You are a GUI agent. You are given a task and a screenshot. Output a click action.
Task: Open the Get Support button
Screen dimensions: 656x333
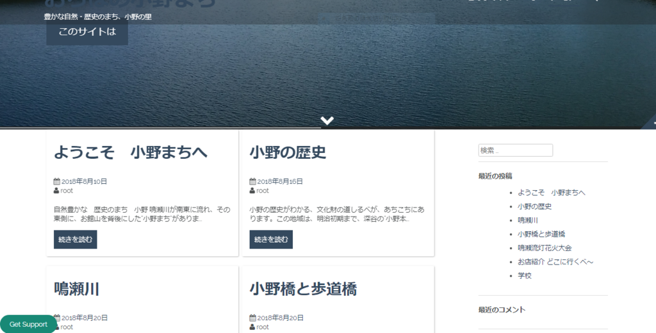coord(28,324)
